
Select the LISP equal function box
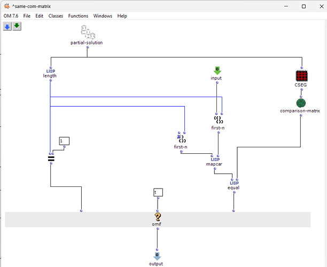click(x=234, y=185)
